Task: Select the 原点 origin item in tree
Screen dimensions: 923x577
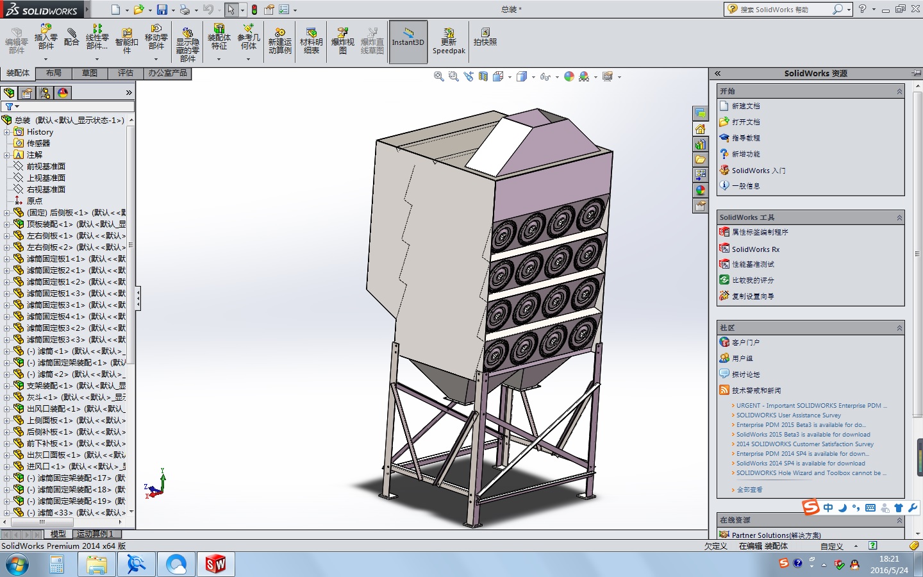Action: 35,201
